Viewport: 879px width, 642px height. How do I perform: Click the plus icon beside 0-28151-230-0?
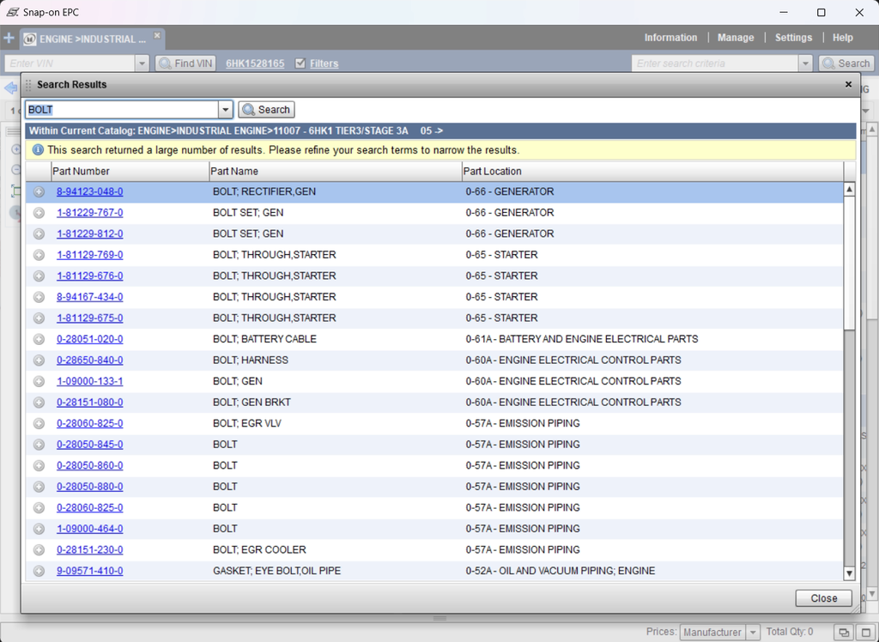coord(39,550)
